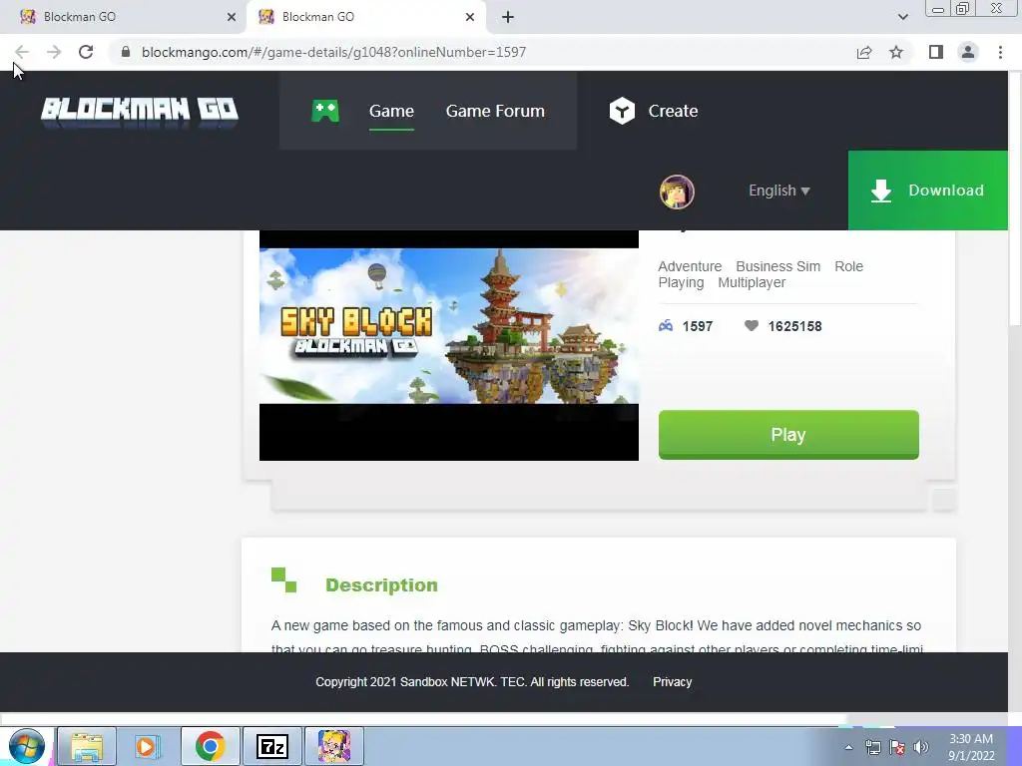Image resolution: width=1022 pixels, height=766 pixels.
Task: Click the browser forward arrow
Action: 54,52
